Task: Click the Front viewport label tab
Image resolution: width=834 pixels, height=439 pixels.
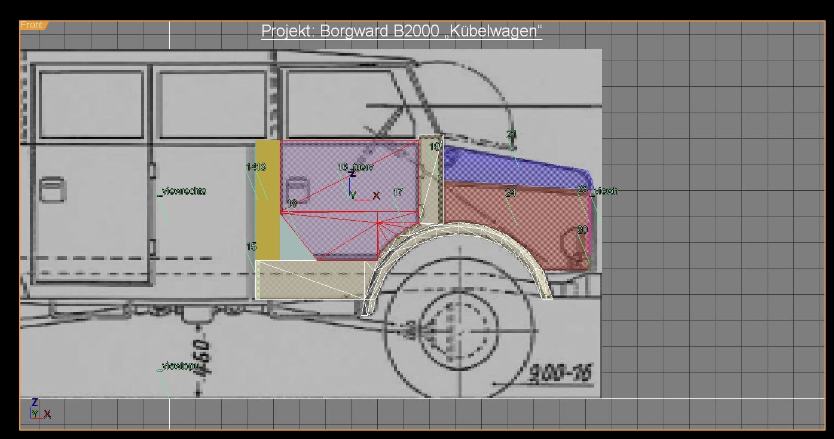Action: pyautogui.click(x=33, y=25)
